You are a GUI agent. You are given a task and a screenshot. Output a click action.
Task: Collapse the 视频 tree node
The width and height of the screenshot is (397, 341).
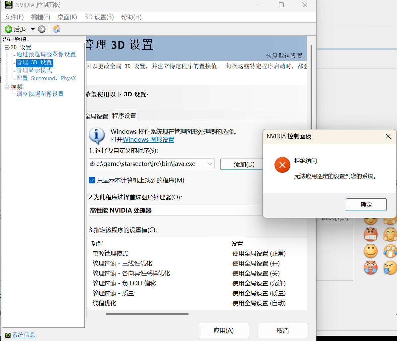coord(7,87)
